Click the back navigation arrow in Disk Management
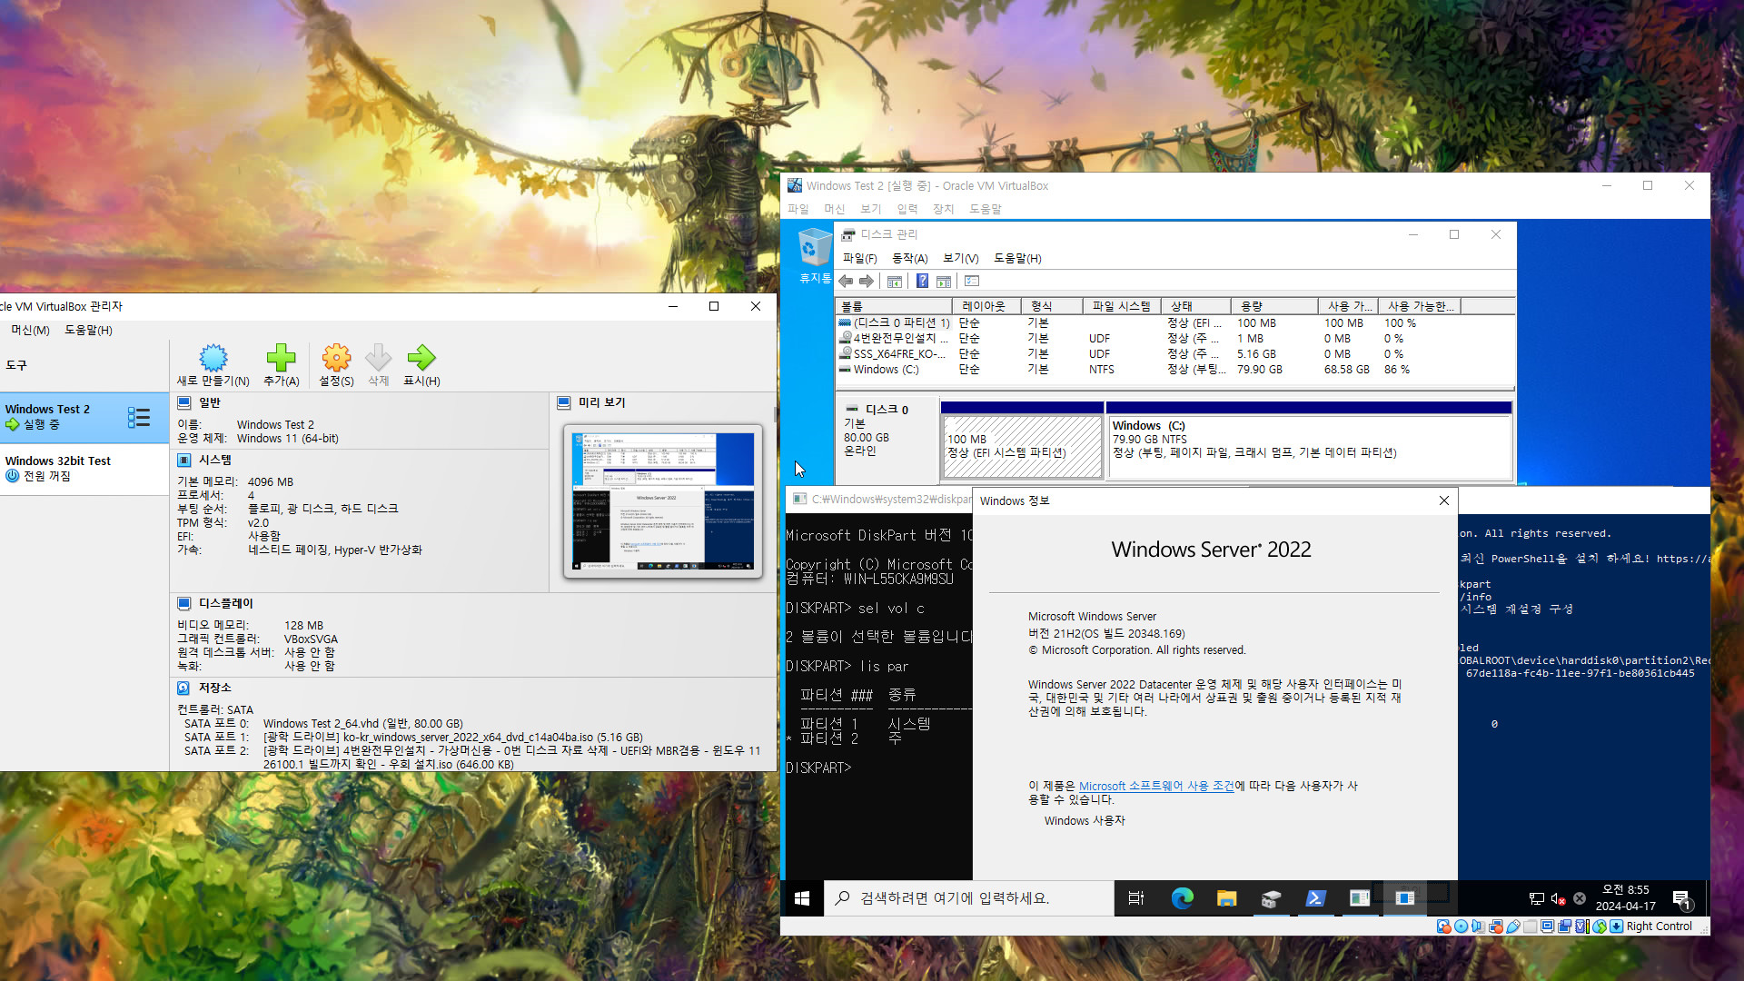The width and height of the screenshot is (1744, 981). (x=847, y=281)
